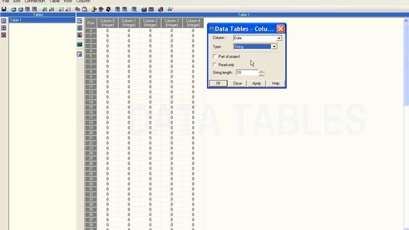
Task: Select row header 0 in the grid
Action: 91,31
